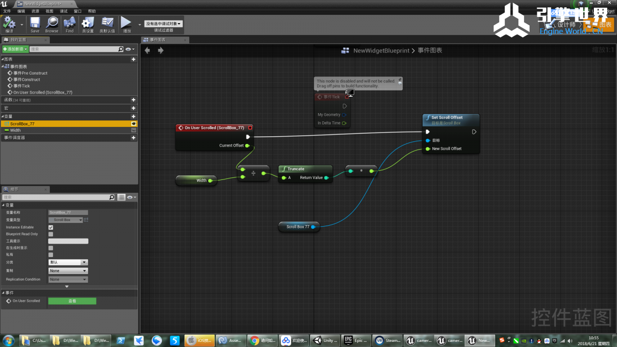Open the compile options dropdown arrow

pyautogui.click(x=22, y=24)
